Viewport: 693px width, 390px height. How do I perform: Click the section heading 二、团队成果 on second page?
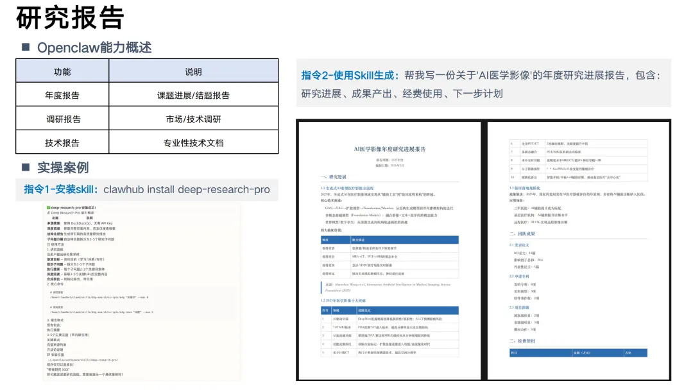(522, 233)
